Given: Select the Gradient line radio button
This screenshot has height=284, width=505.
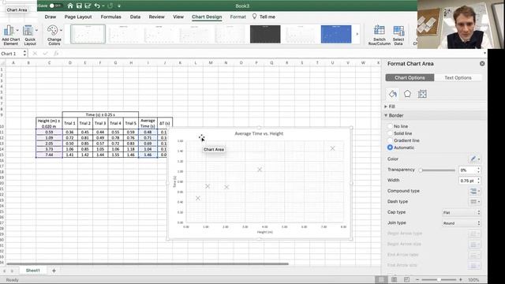Looking at the screenshot, I should tap(390, 140).
